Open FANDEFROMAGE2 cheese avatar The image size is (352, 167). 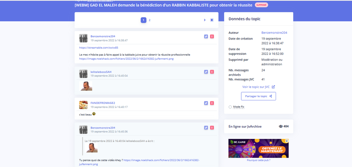[x=83, y=105]
